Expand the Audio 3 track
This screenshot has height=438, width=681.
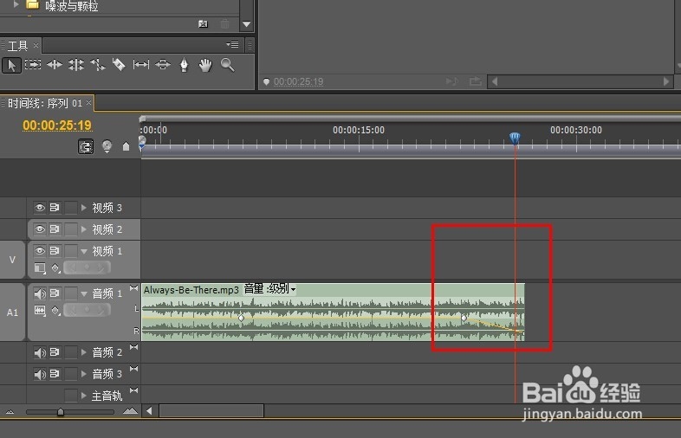coord(84,374)
